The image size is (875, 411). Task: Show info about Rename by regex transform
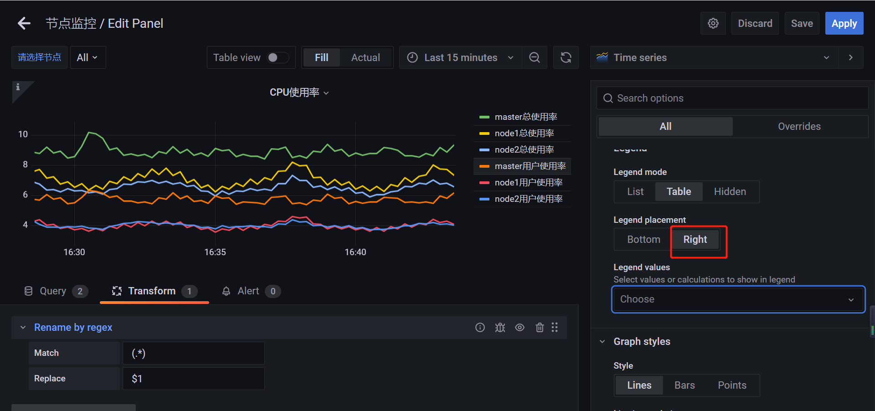point(480,327)
